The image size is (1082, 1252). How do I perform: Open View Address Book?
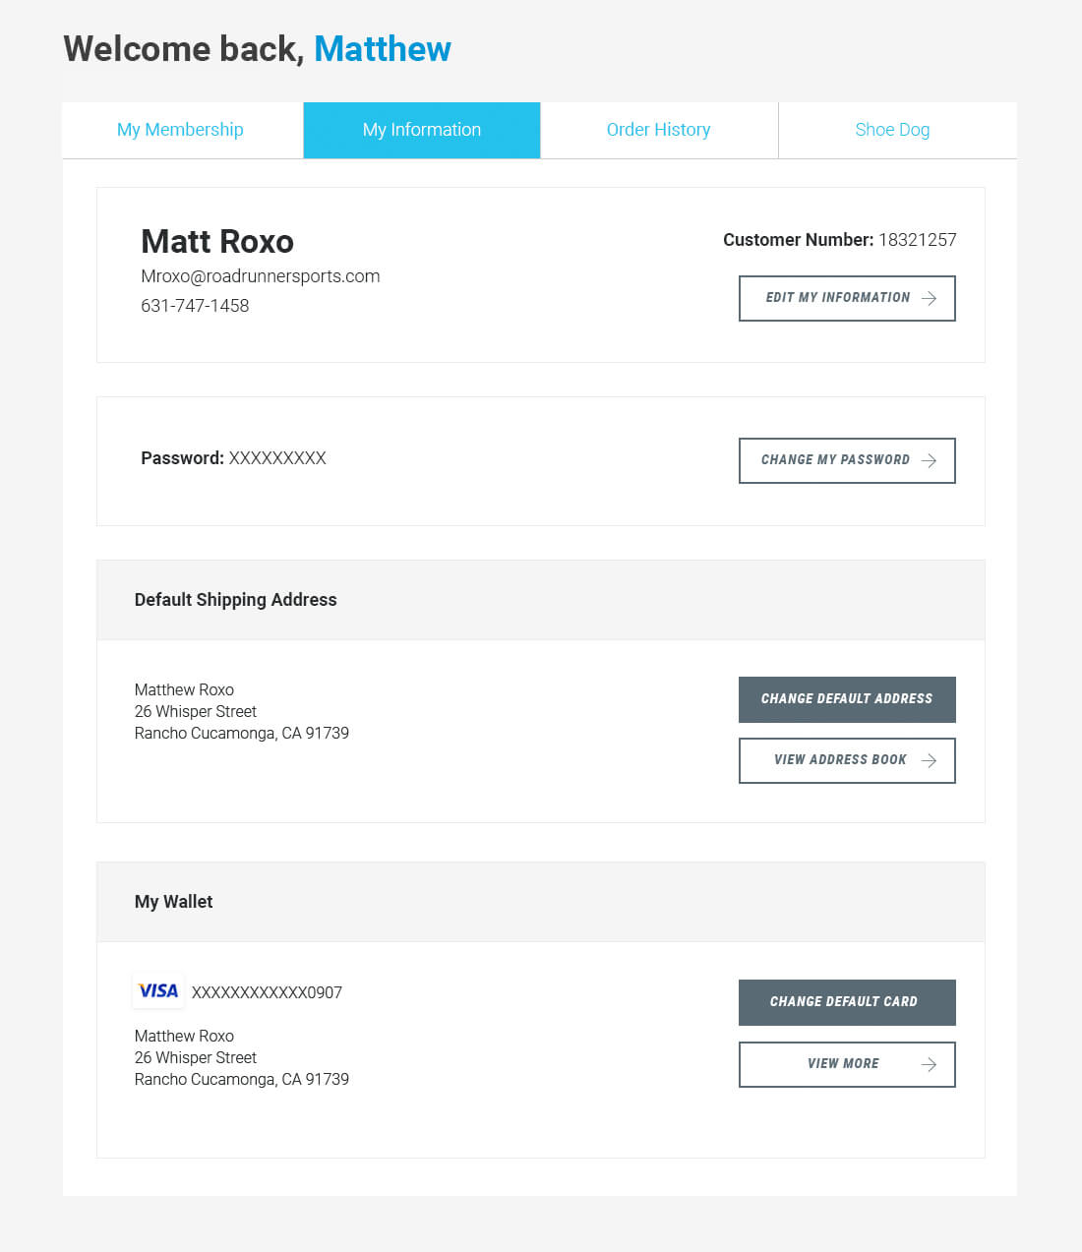coord(847,760)
